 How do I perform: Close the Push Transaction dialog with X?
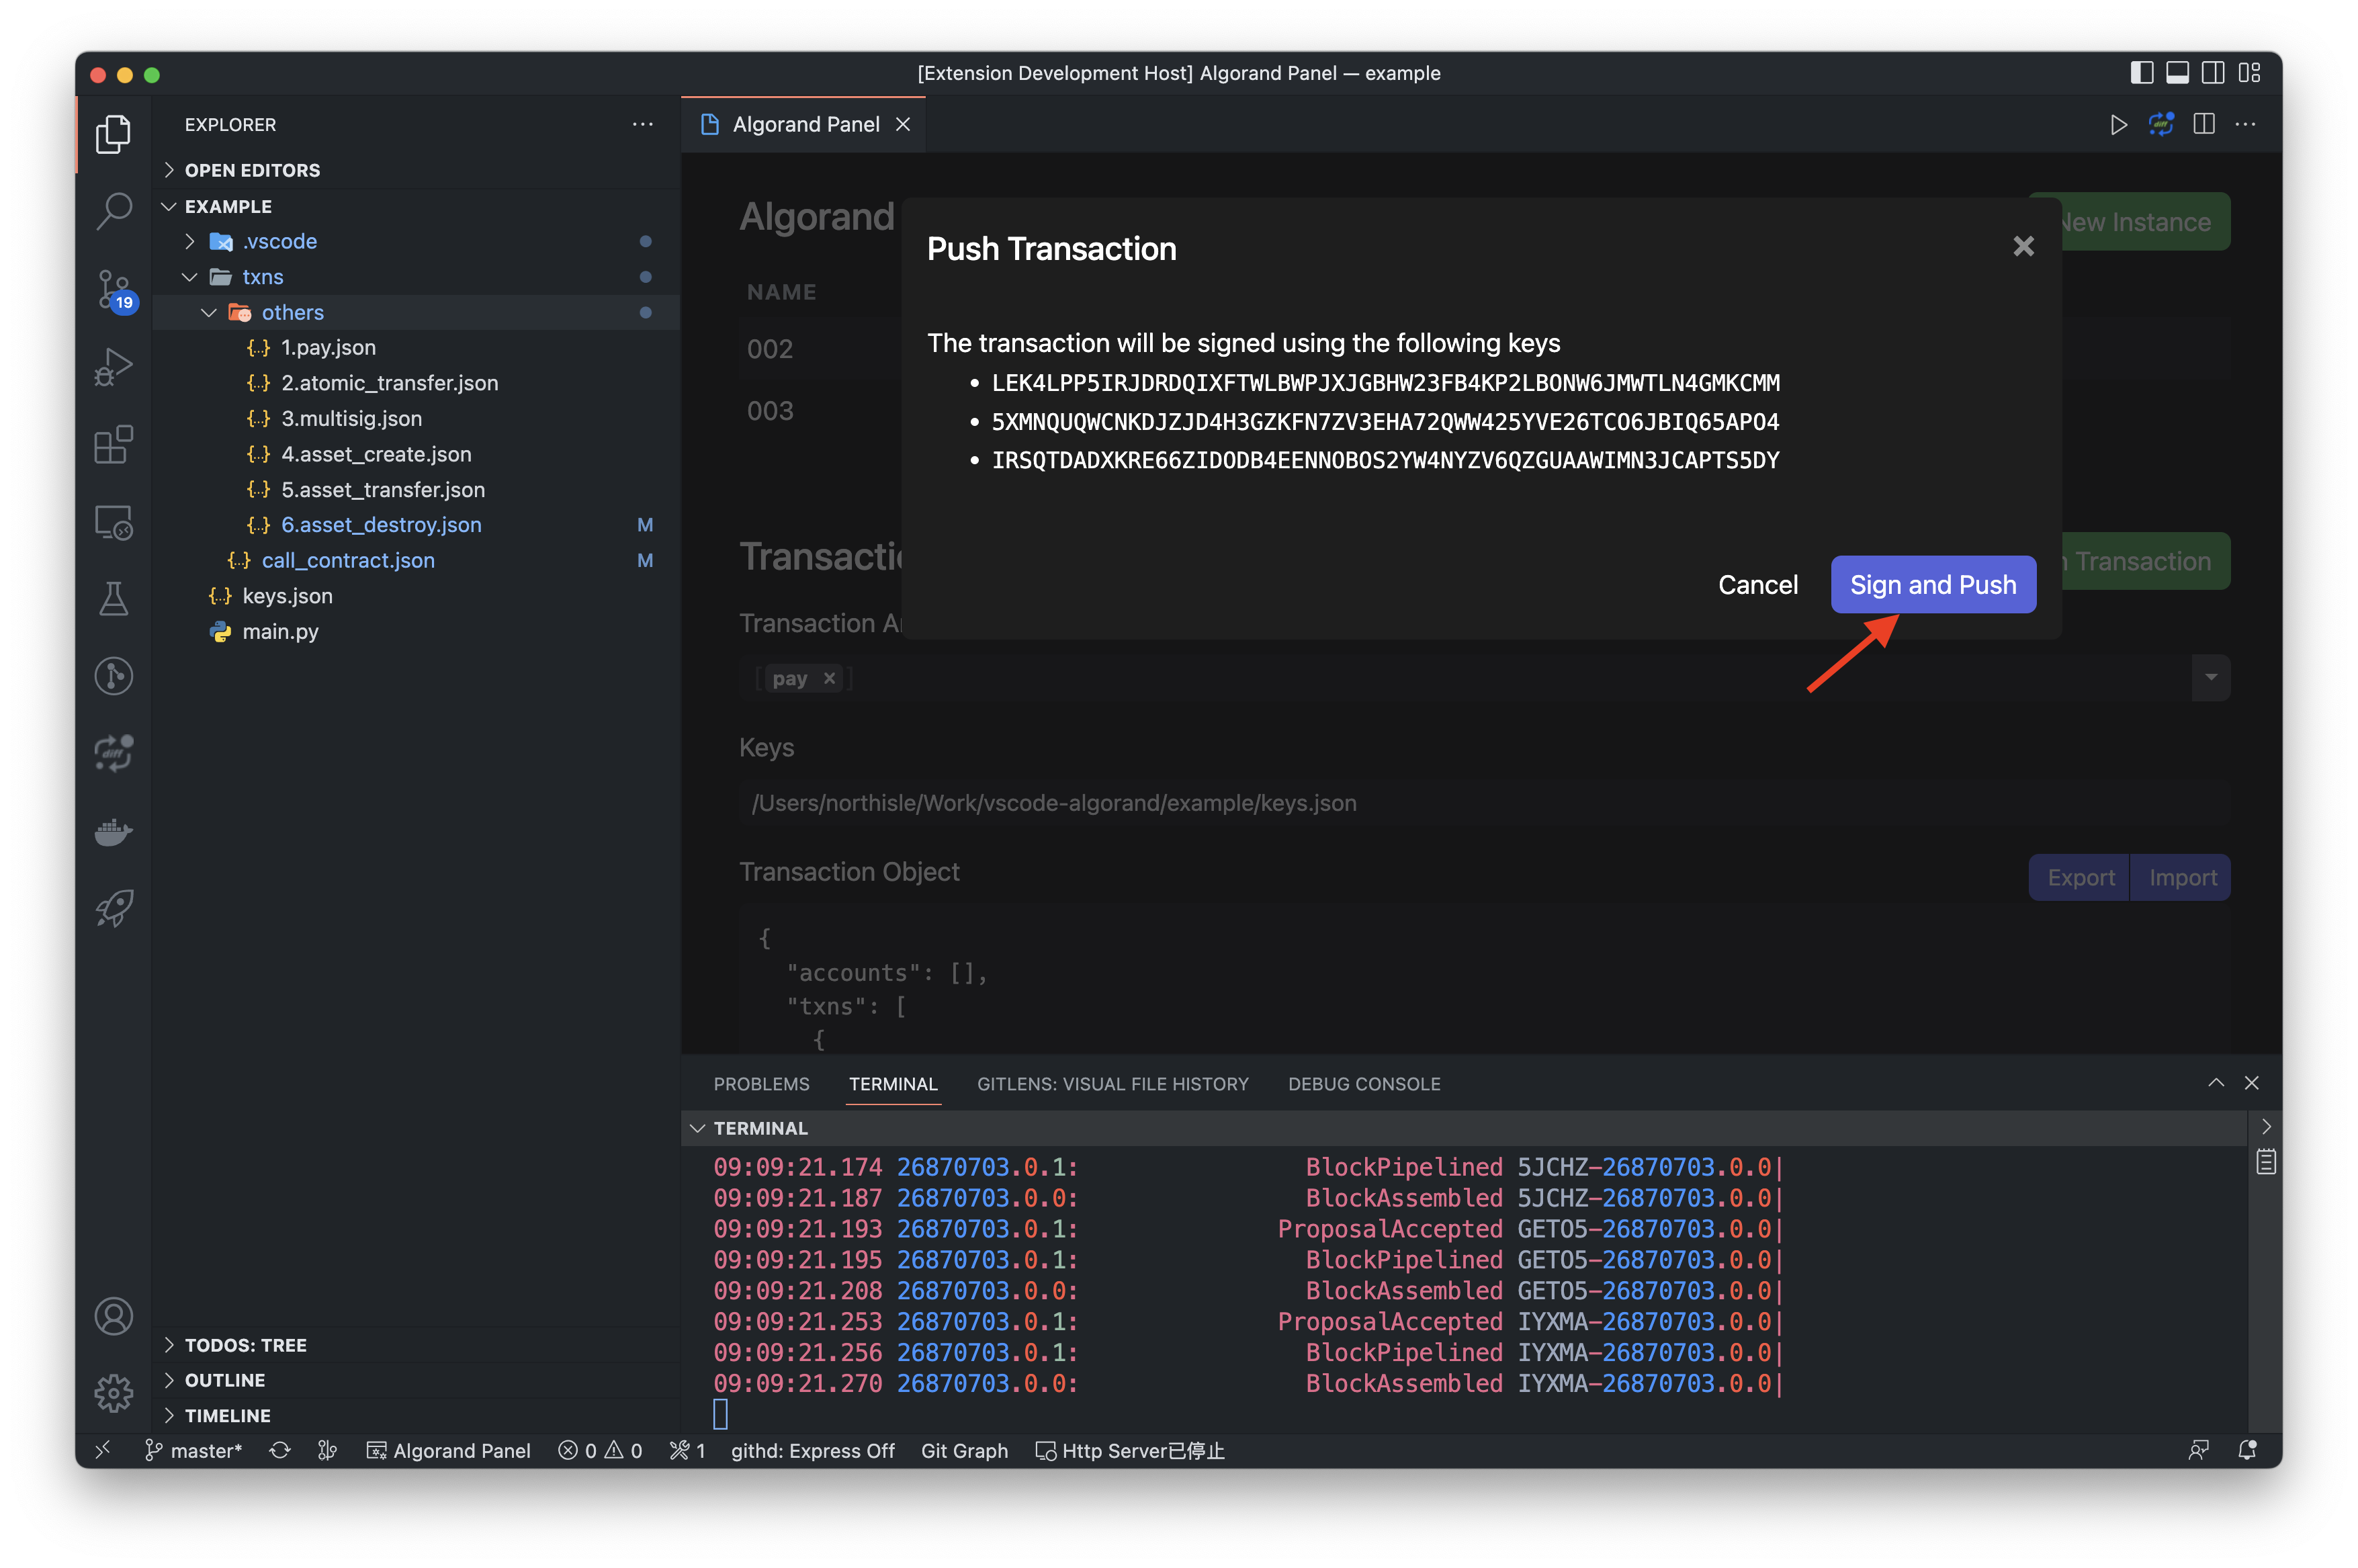click(x=2023, y=246)
